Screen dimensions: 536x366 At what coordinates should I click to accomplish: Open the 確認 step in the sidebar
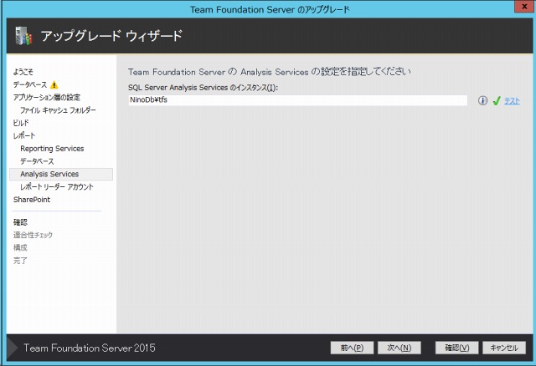20,222
